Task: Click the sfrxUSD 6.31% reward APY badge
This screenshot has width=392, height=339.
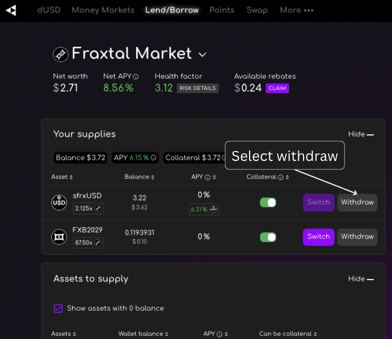Action: (204, 209)
